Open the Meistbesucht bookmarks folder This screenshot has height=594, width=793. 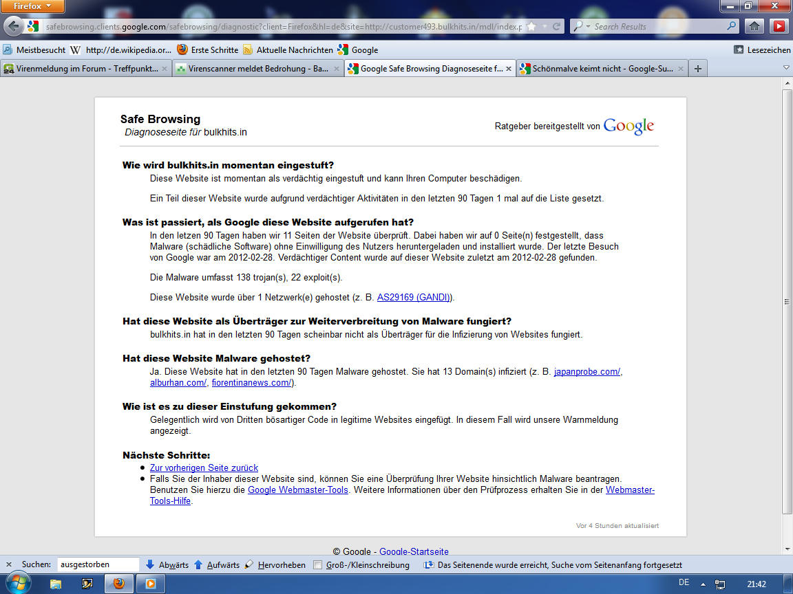pos(34,50)
